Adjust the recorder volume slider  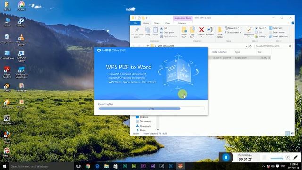pyautogui.click(x=277, y=159)
